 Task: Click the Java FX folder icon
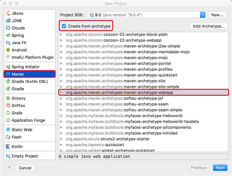coord(8,43)
